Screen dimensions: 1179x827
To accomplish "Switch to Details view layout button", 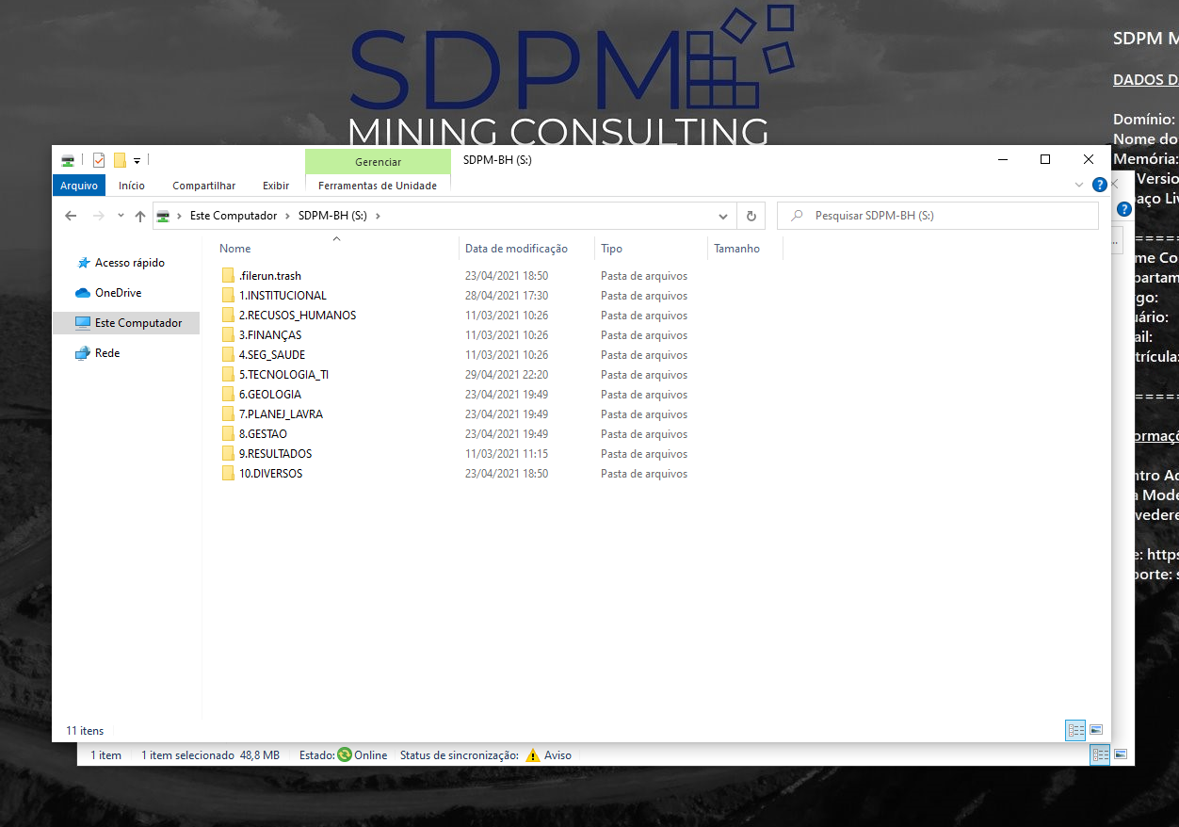I will tap(1075, 730).
